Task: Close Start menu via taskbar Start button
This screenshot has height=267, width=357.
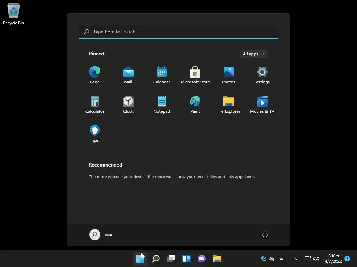Action: pyautogui.click(x=140, y=259)
